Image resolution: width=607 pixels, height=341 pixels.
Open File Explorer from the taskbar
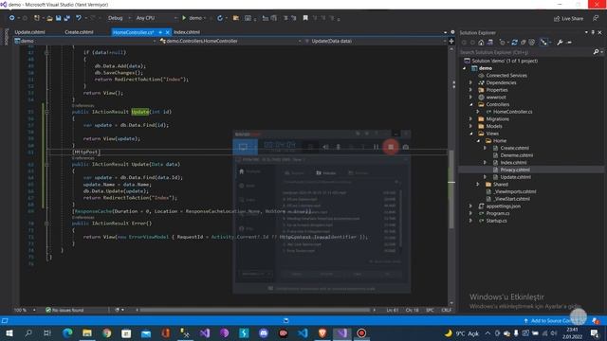tap(87, 333)
